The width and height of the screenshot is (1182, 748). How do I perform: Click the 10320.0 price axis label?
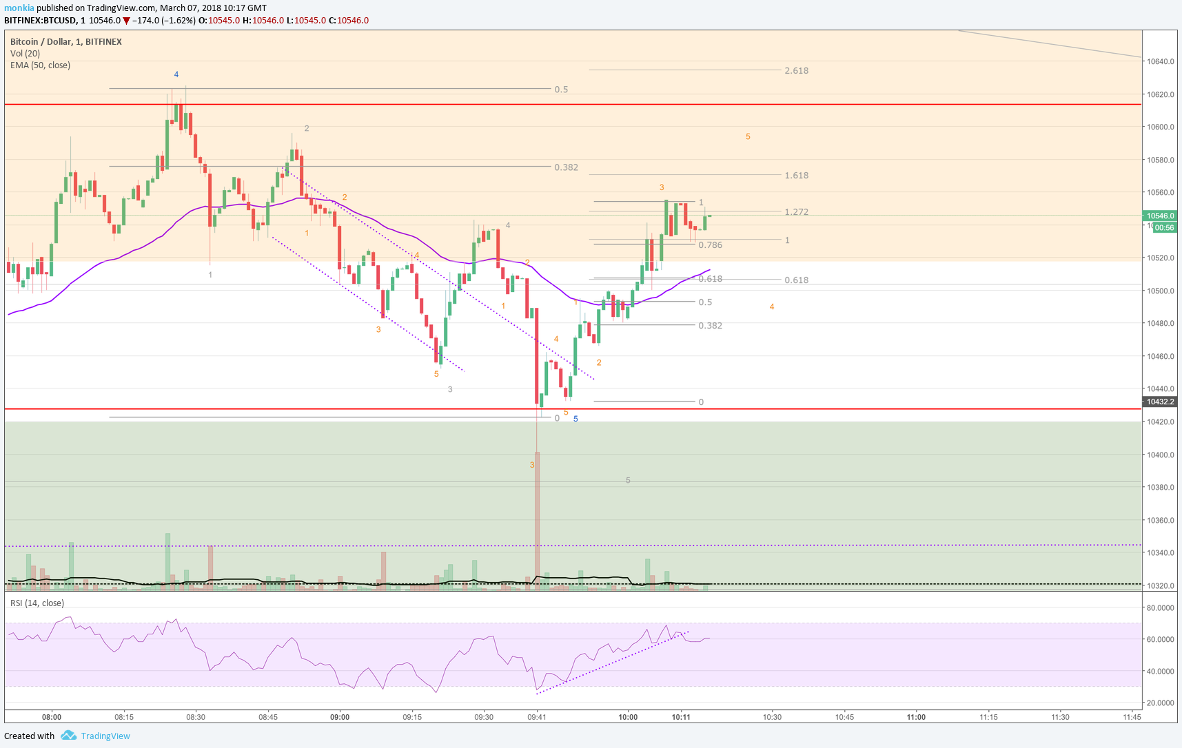(x=1159, y=585)
